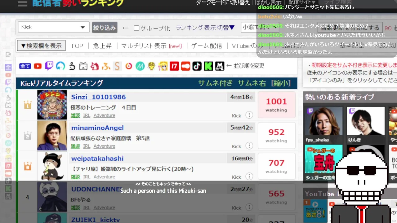
Task: Filter by red unicorn icon in filter row
Action: pyautogui.click(x=95, y=66)
